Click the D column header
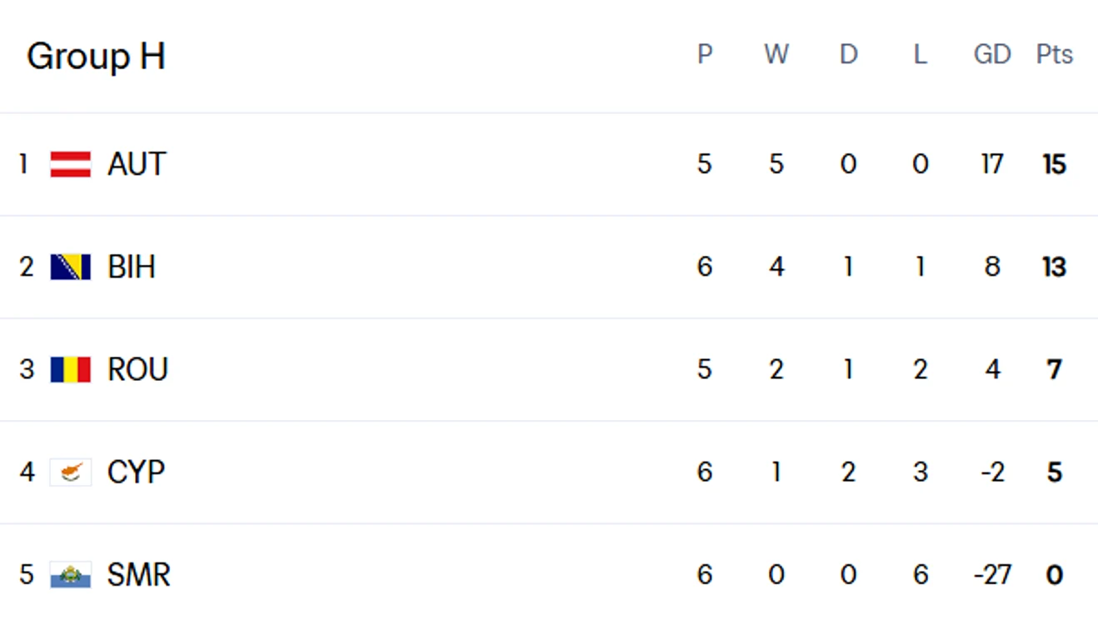The image size is (1098, 625). tap(848, 55)
